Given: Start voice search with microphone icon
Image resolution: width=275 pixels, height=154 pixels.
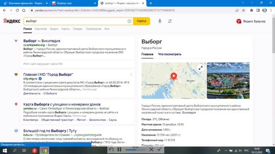Looking at the screenshot, I should click(160, 21).
